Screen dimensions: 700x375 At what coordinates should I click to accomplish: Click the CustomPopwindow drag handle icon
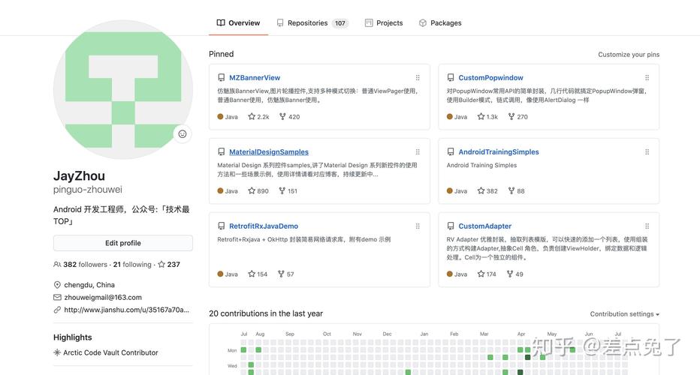coord(647,77)
